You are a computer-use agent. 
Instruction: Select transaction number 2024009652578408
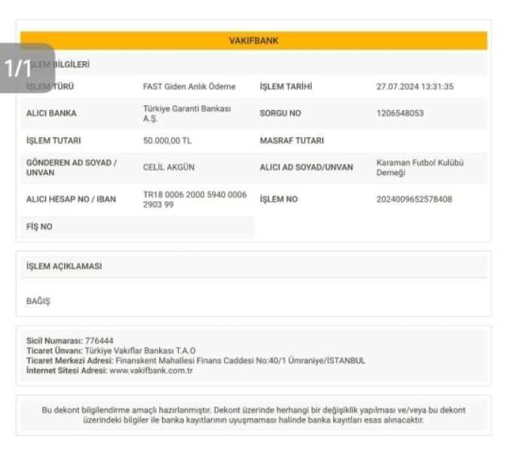pyautogui.click(x=414, y=199)
